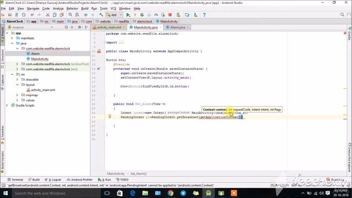Screen dimensions: 352x198
Task: Click the Save All toolbar icon
Action: coord(10,15)
